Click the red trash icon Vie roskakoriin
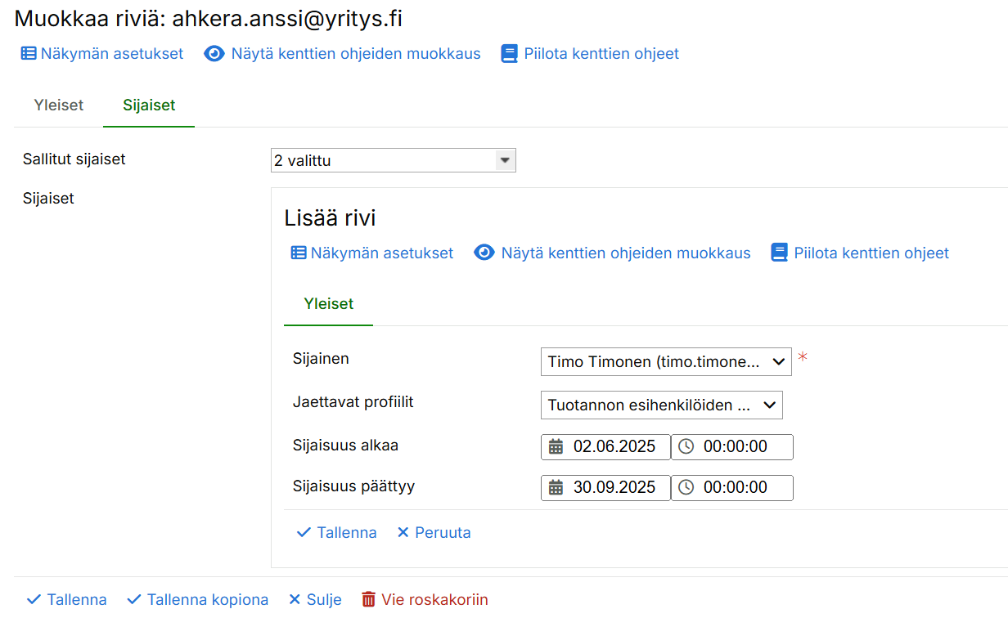This screenshot has height=618, width=1008. click(x=369, y=600)
